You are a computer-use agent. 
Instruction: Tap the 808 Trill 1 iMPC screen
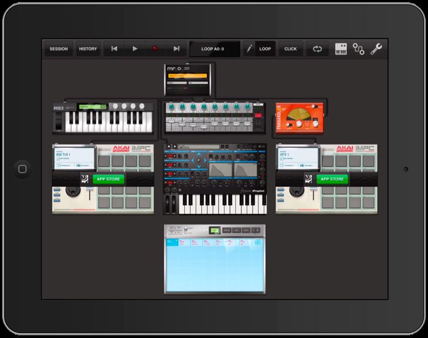coord(74,158)
